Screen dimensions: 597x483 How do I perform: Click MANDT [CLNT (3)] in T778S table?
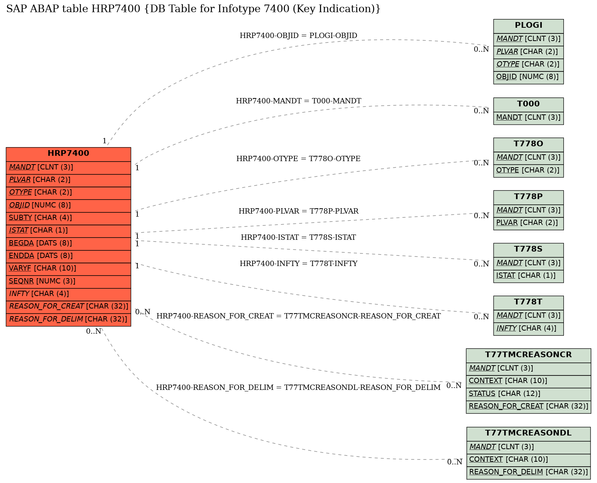coord(529,263)
